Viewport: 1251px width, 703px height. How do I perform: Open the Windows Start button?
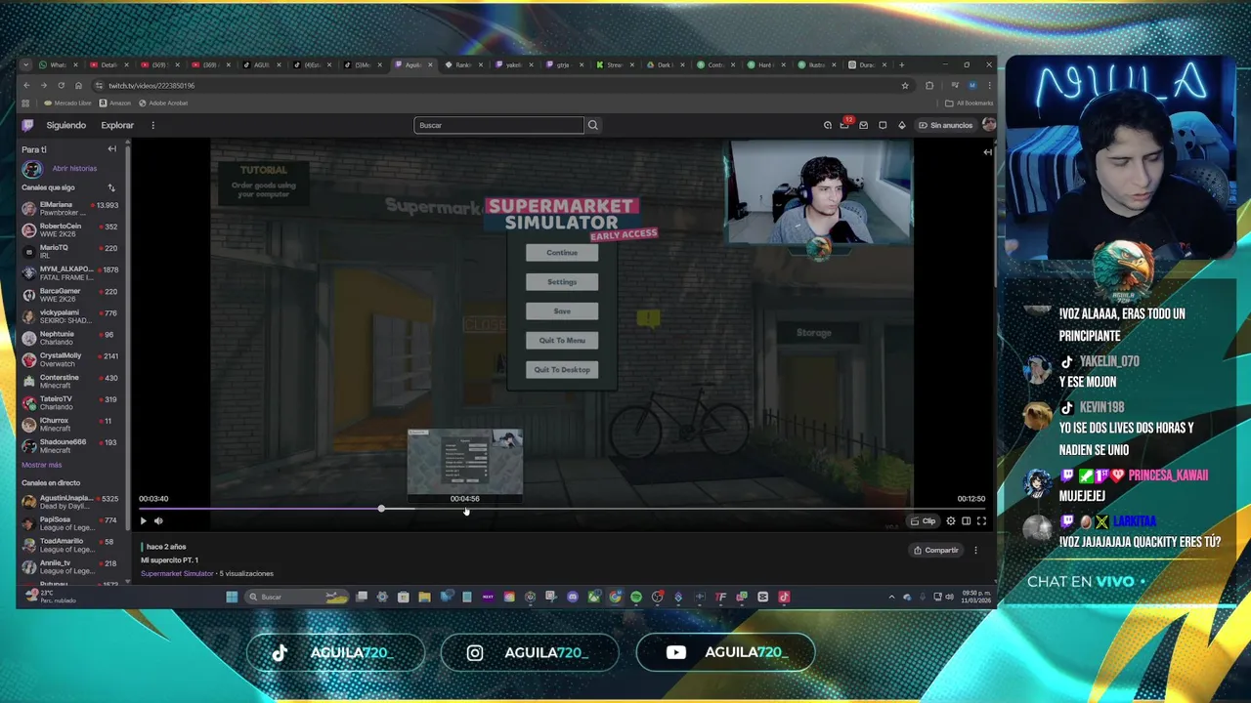point(232,597)
